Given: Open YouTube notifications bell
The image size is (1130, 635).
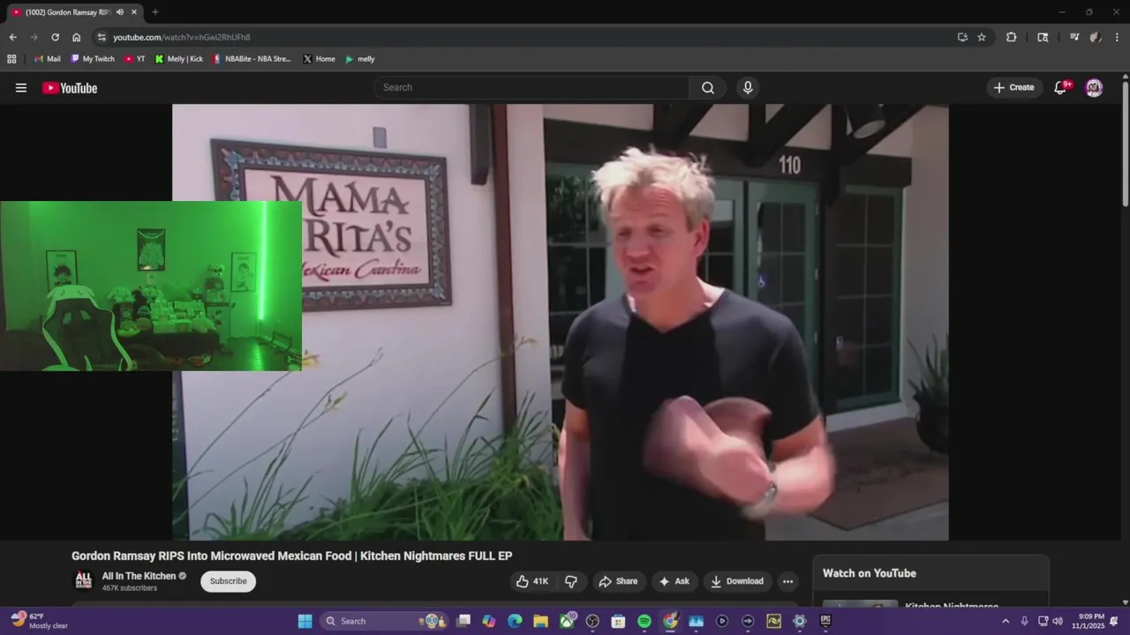Looking at the screenshot, I should click(1061, 87).
